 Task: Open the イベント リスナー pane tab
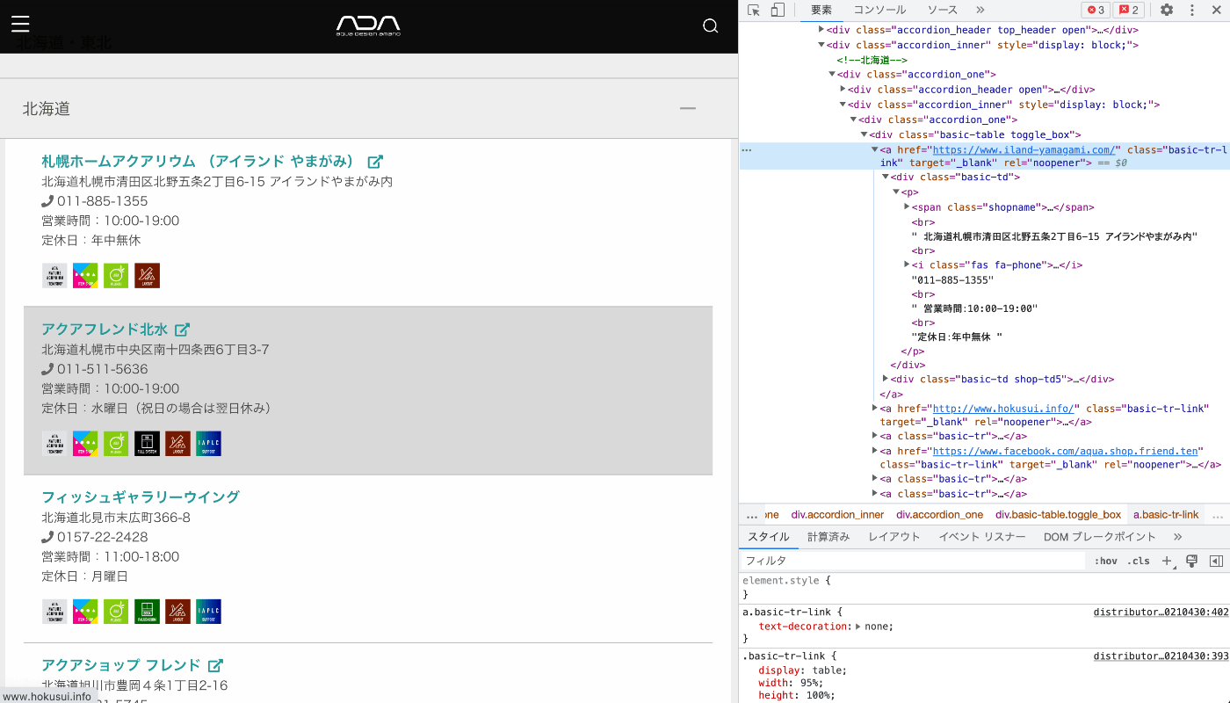coord(982,537)
